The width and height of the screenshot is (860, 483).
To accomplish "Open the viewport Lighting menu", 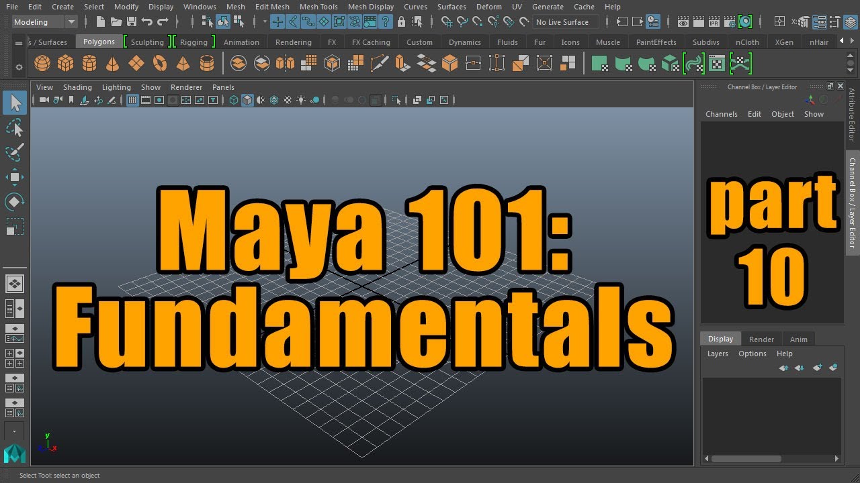I will [x=116, y=87].
